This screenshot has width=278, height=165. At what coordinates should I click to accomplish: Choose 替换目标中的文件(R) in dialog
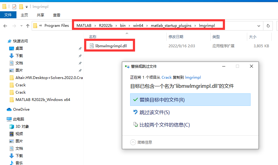(x=190, y=100)
